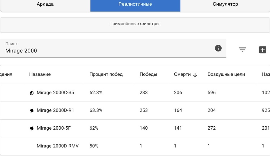Screen dimensions: 270x156
Task: Focus the Поиск search field
Action: coord(113,48)
